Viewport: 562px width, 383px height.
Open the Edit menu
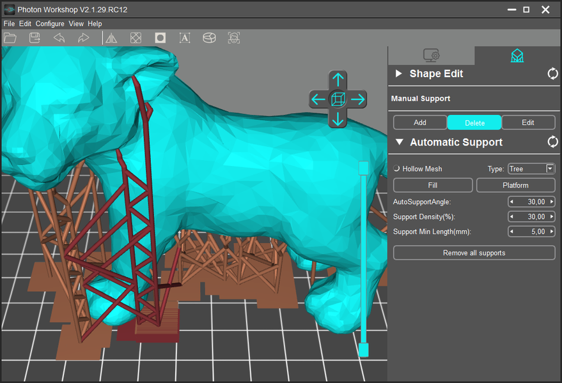(x=25, y=24)
